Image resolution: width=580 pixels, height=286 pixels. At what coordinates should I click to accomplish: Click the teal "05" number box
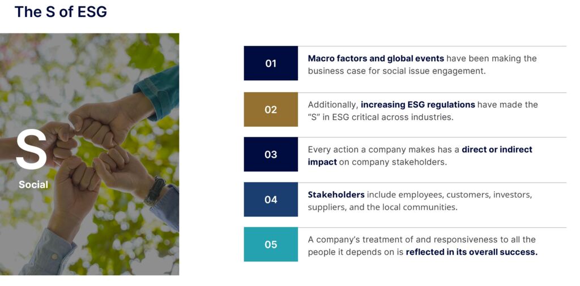click(x=271, y=245)
